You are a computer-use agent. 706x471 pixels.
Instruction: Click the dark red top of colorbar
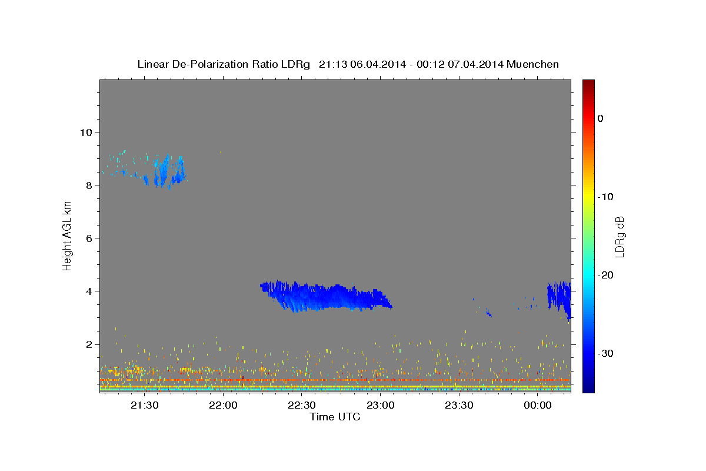588,84
